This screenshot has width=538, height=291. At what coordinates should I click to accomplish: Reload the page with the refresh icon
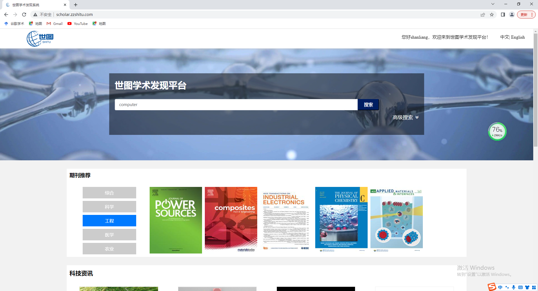point(24,15)
